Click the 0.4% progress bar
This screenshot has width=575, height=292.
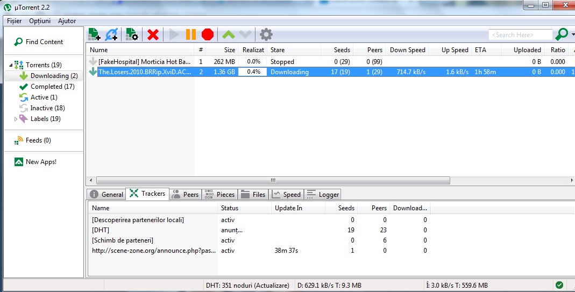[252, 72]
